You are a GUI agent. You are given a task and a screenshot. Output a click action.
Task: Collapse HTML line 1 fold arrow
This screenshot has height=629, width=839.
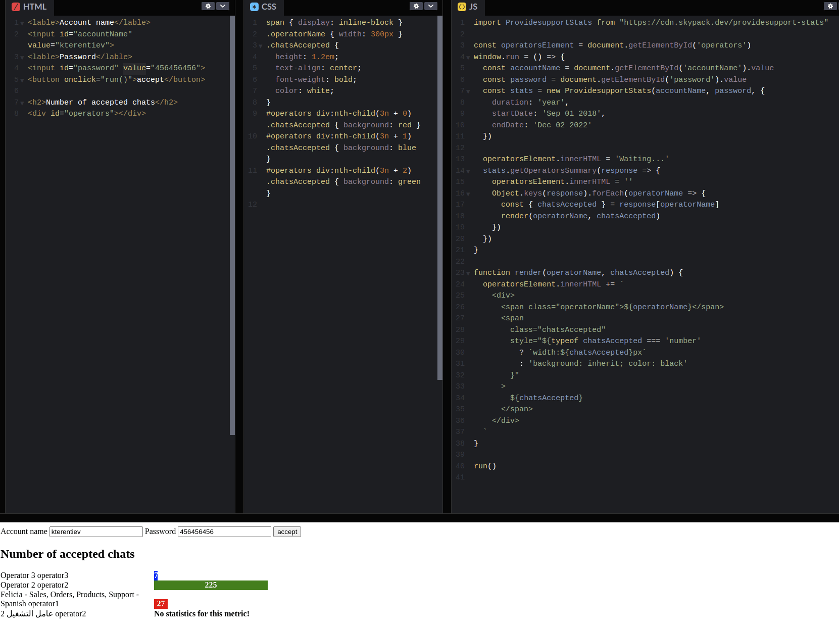[22, 23]
